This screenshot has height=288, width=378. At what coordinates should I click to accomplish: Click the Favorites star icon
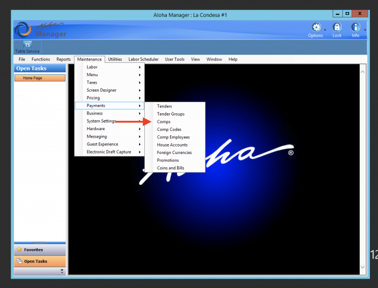pyautogui.click(x=20, y=250)
